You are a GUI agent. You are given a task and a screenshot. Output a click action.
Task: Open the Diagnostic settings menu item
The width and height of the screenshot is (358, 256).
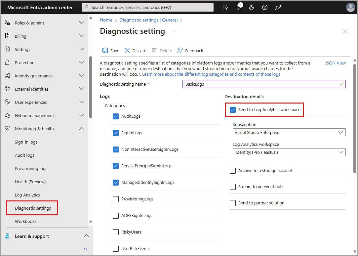tap(32, 208)
